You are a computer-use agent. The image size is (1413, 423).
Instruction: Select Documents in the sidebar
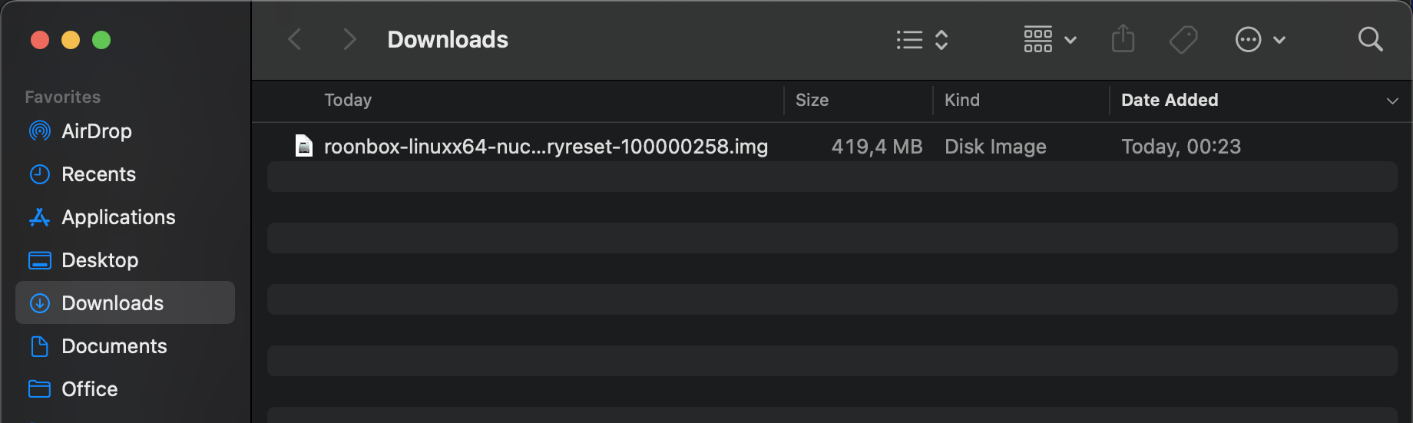click(114, 346)
